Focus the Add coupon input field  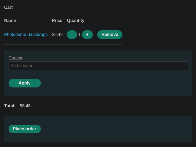point(98,66)
